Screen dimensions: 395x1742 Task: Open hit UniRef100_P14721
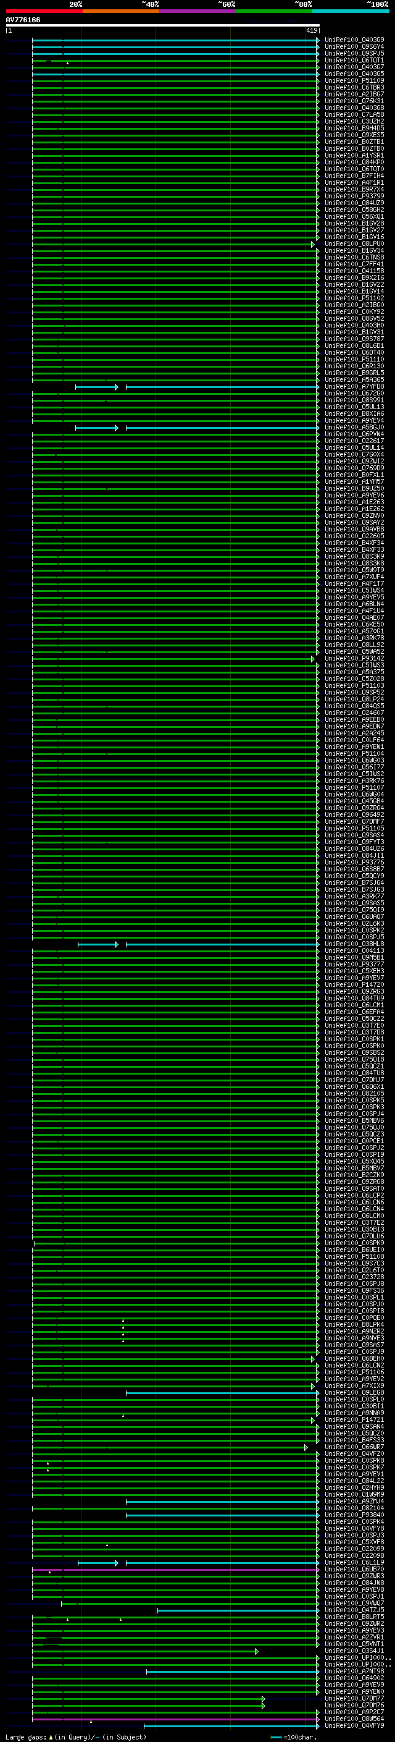point(354,1420)
